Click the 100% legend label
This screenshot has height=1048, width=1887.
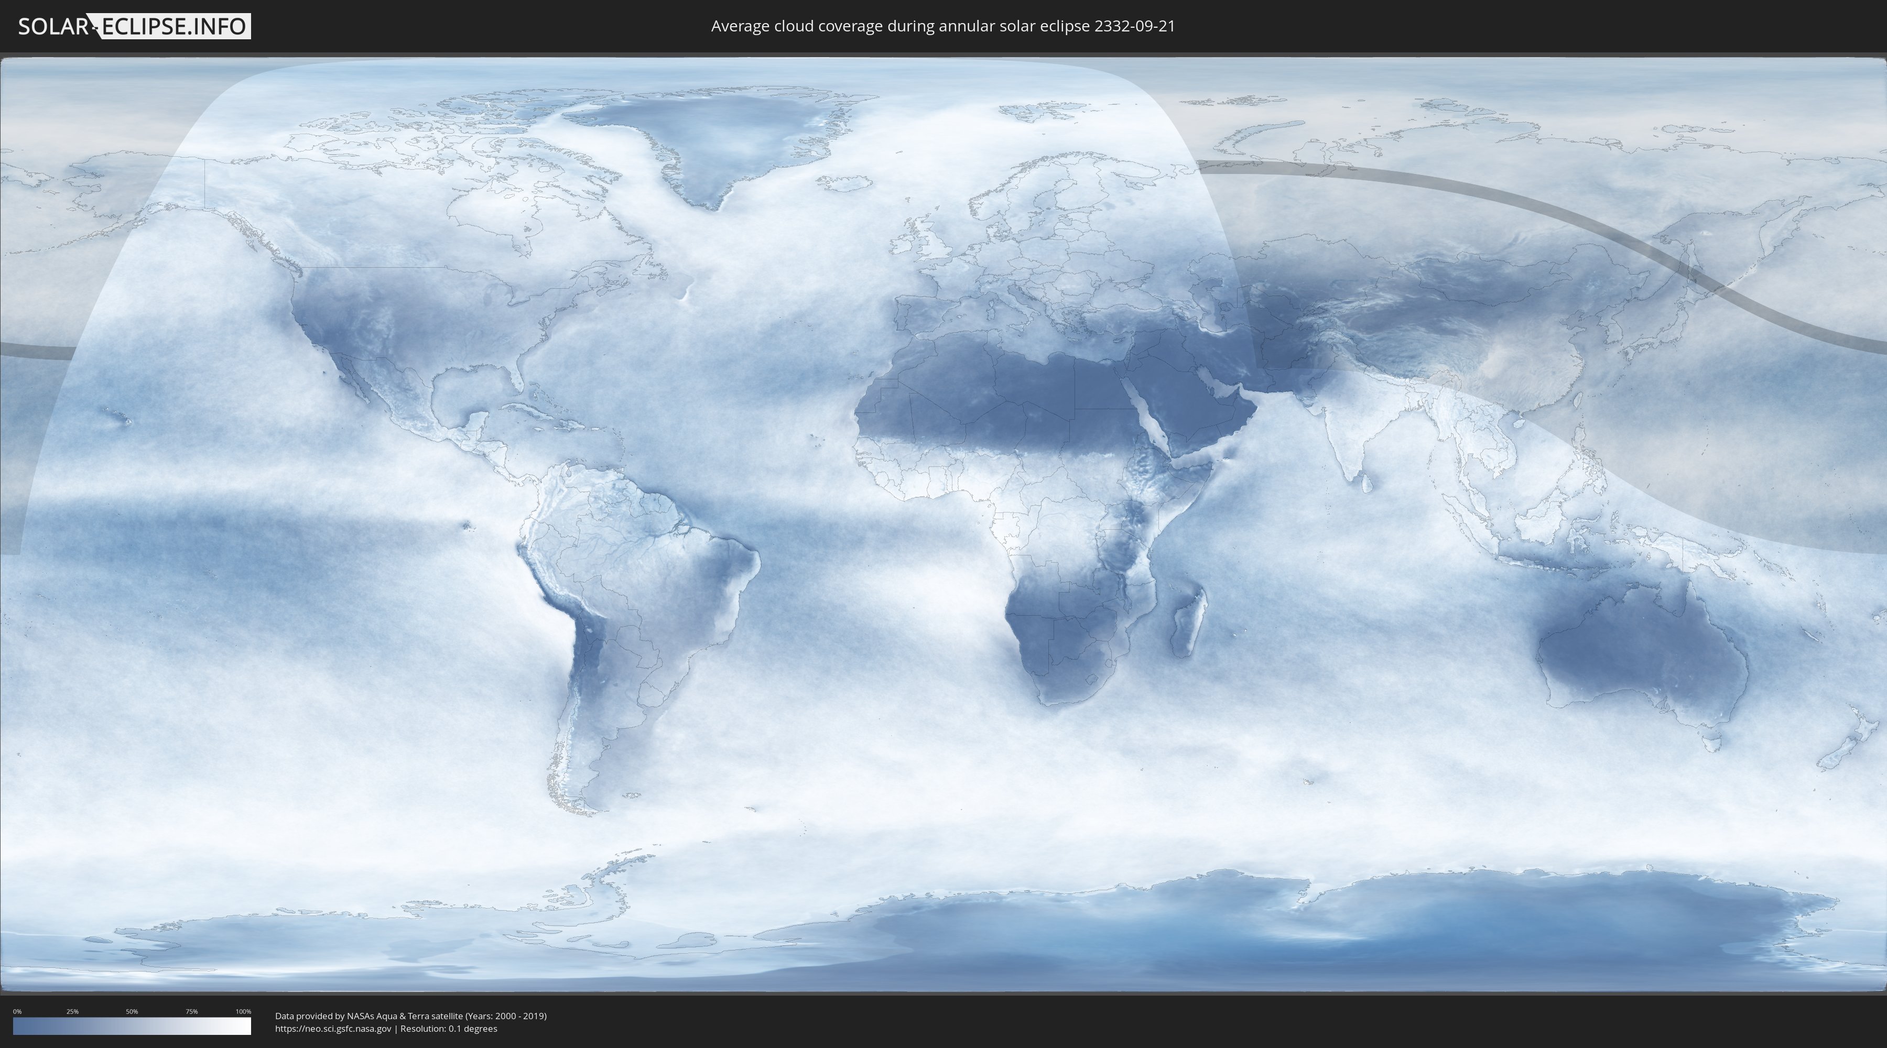coord(243,1011)
